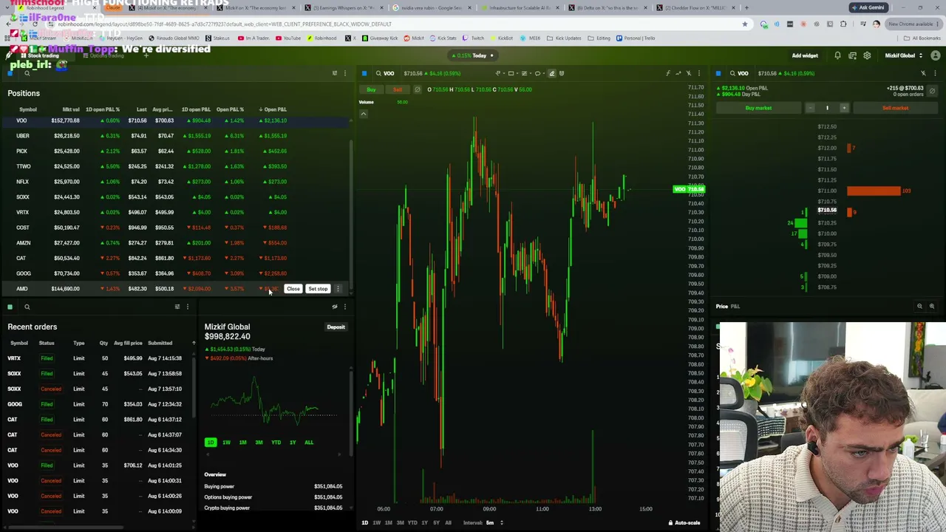This screenshot has width=946, height=532.
Task: Click the Buy market button
Action: 758,108
